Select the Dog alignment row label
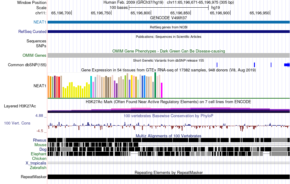 [x=43, y=150]
